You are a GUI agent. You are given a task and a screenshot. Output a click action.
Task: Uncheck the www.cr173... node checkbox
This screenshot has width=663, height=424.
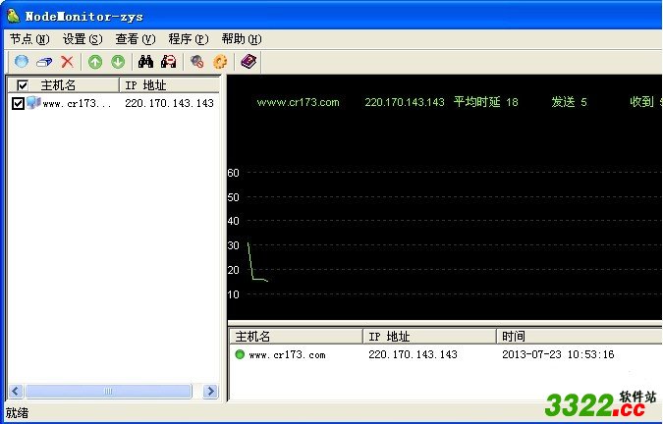click(x=18, y=103)
